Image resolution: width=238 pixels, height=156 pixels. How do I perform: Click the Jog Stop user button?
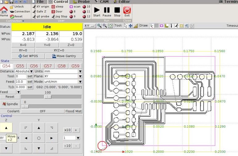point(59,16)
